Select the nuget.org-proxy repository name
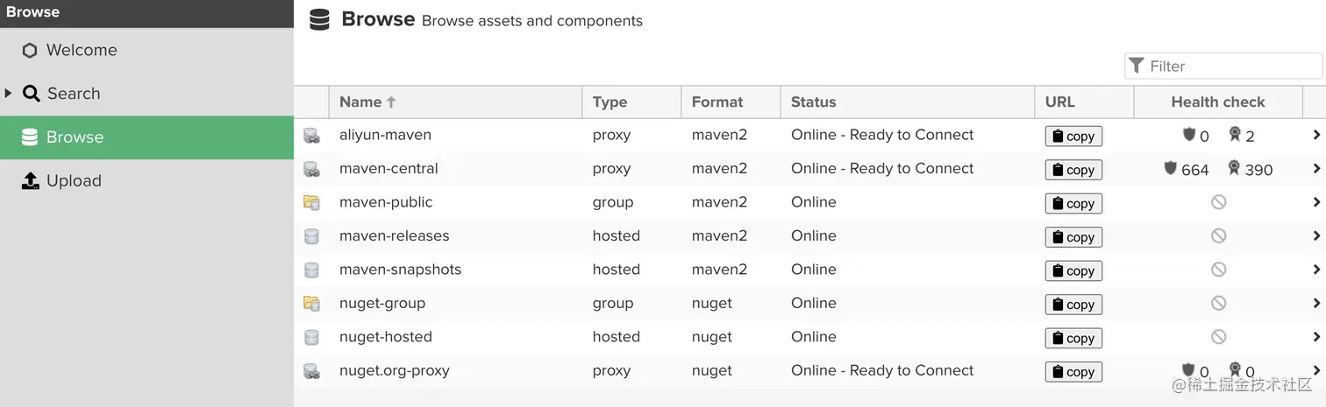1326x407 pixels. (x=395, y=370)
